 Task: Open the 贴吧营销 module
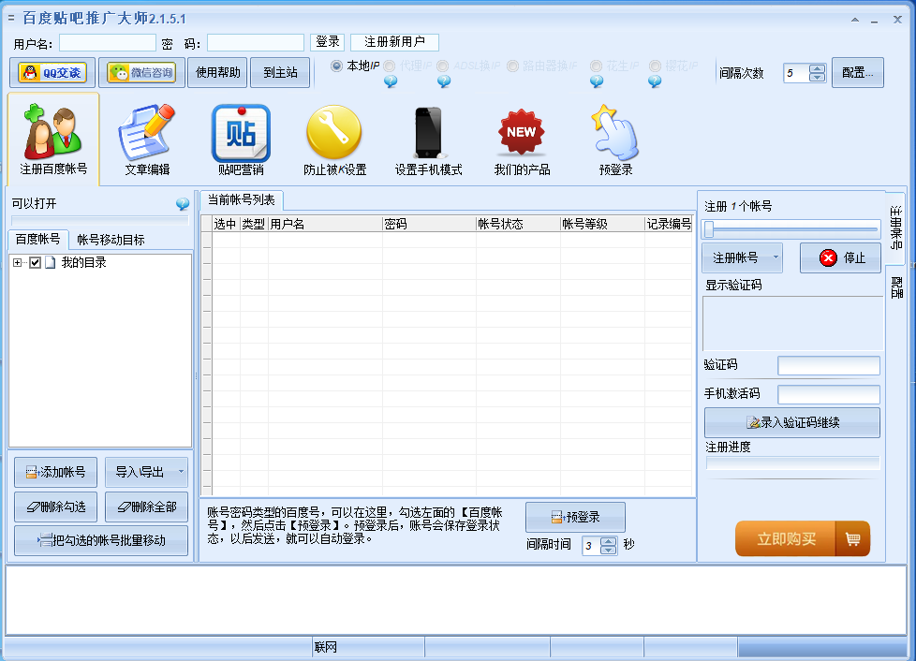241,140
